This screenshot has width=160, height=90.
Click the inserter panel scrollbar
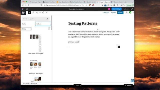click(x=52, y=23)
